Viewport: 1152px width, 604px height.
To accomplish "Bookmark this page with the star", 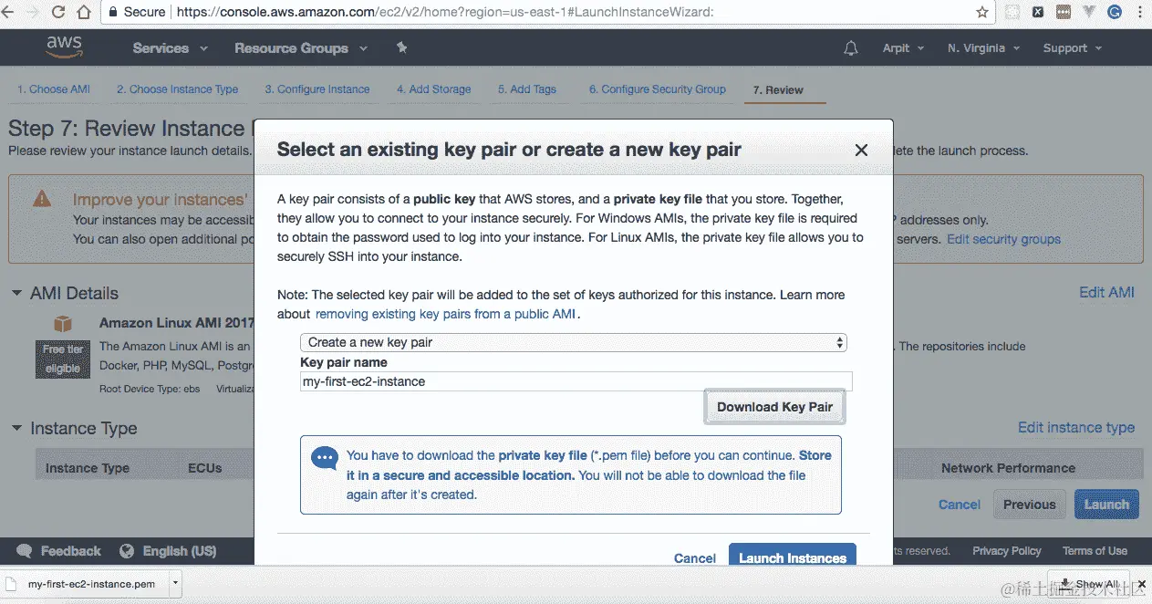I will 982,13.
